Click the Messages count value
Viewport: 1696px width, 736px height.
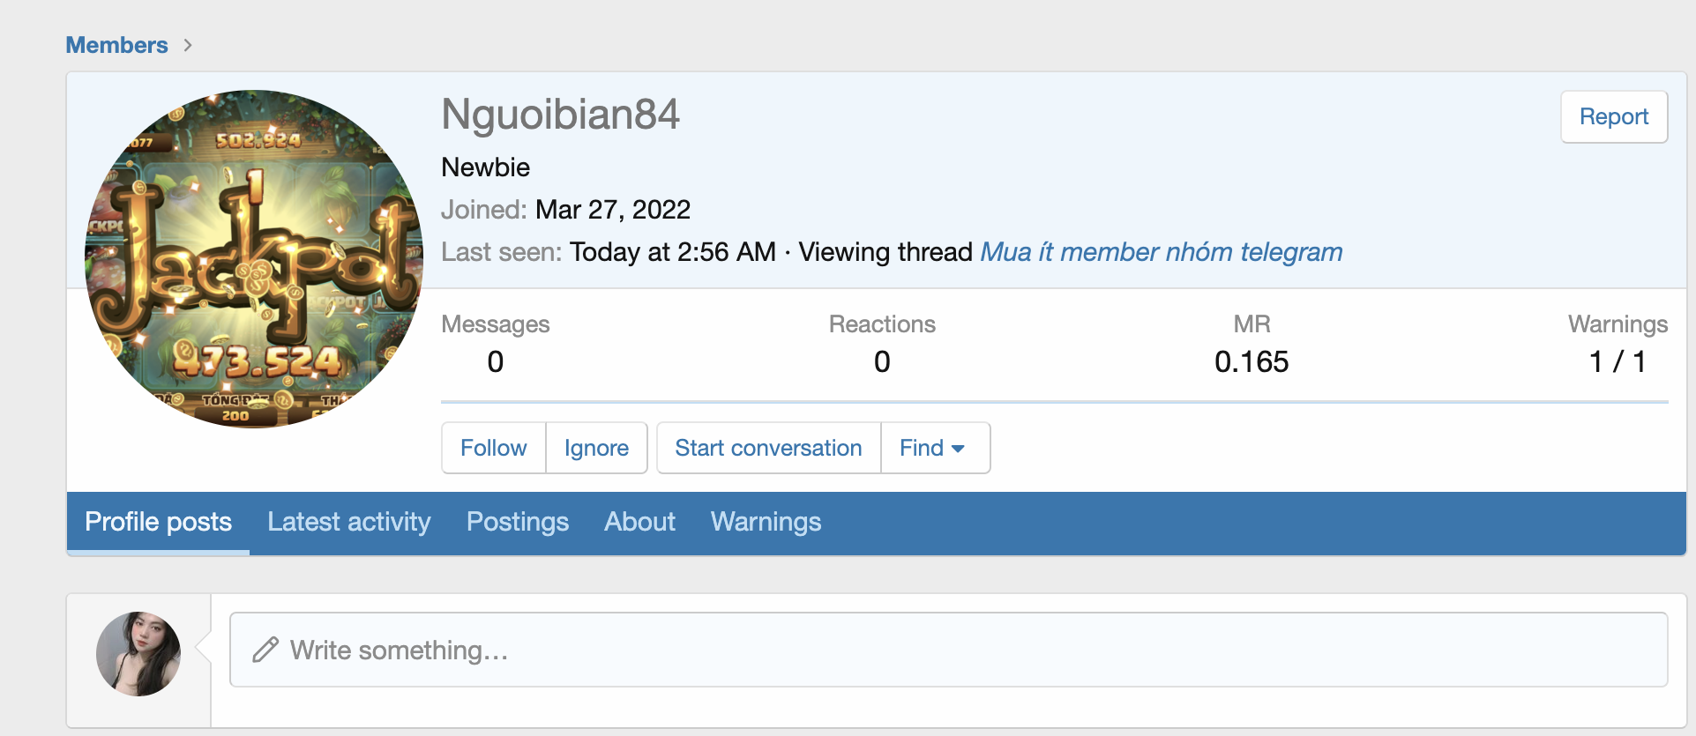tap(496, 361)
